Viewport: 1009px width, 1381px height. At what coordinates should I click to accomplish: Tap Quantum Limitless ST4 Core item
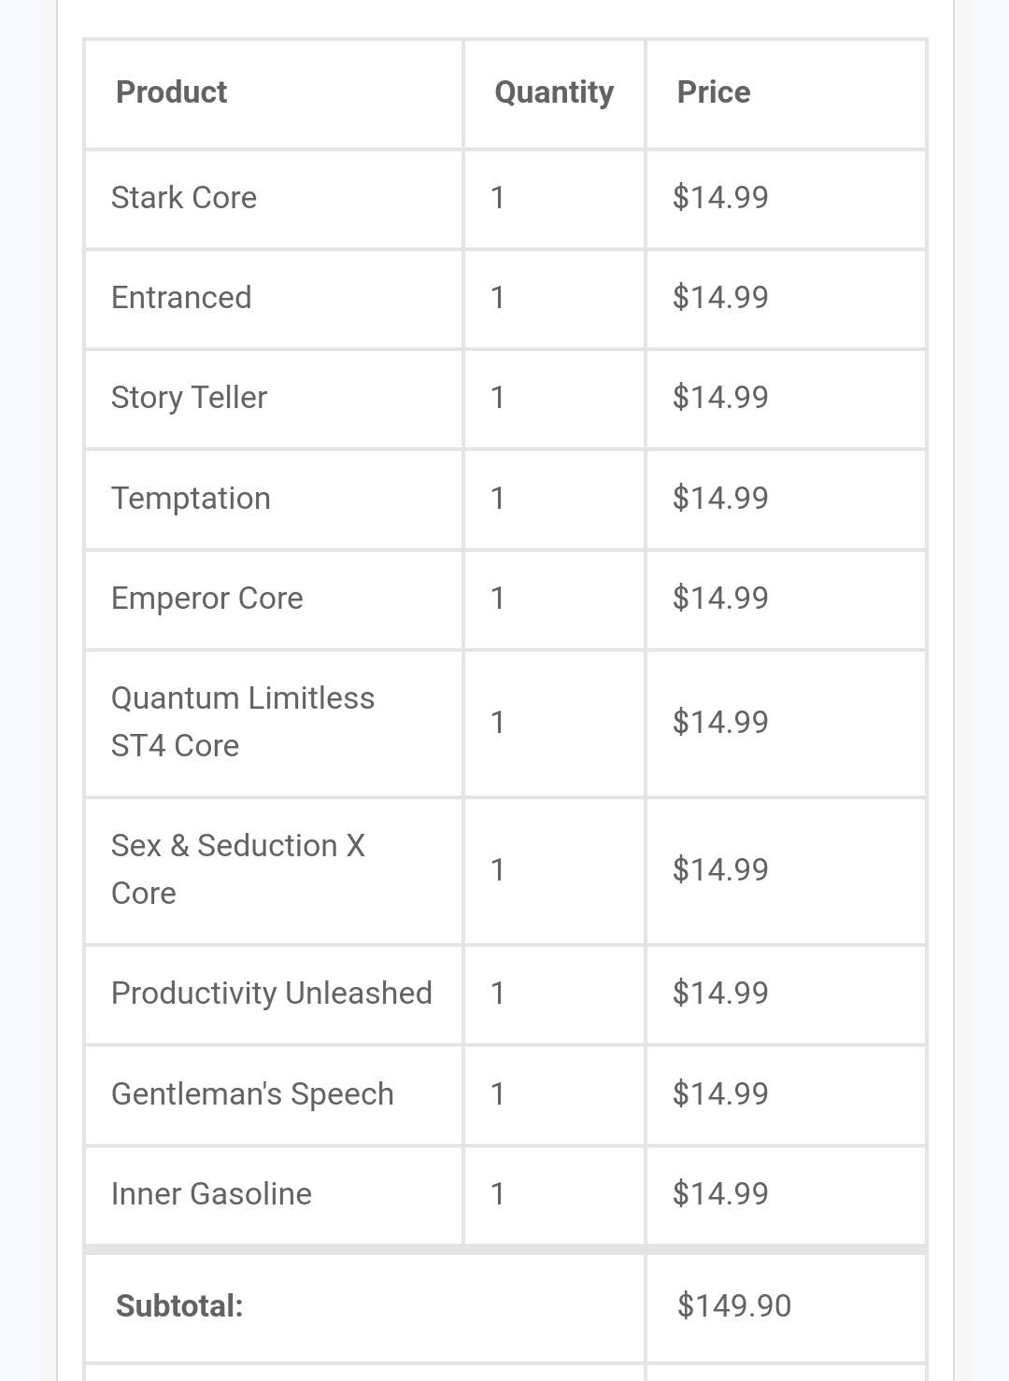point(243,722)
